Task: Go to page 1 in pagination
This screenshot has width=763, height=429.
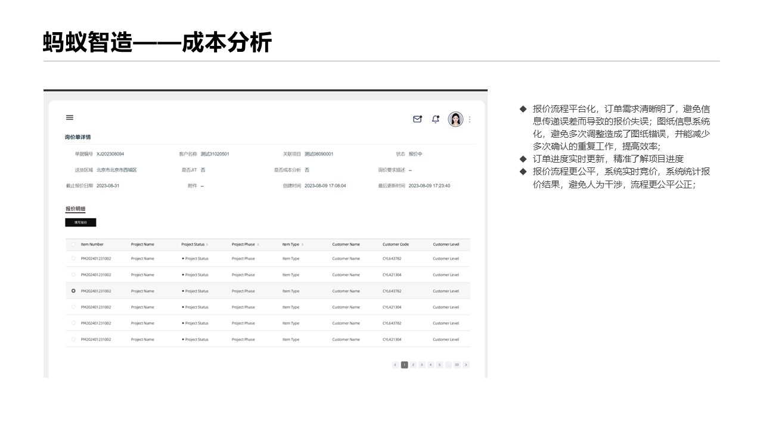Action: (405, 365)
